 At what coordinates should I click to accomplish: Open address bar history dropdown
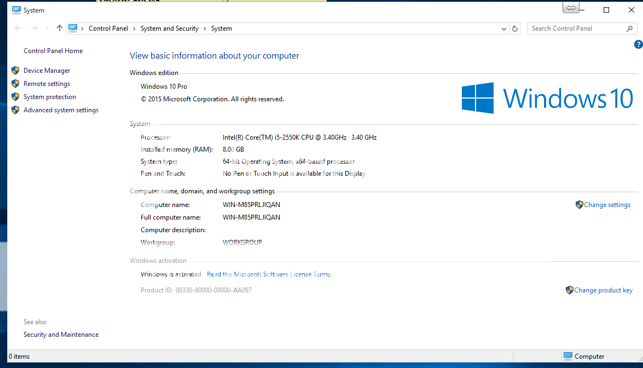click(x=504, y=28)
